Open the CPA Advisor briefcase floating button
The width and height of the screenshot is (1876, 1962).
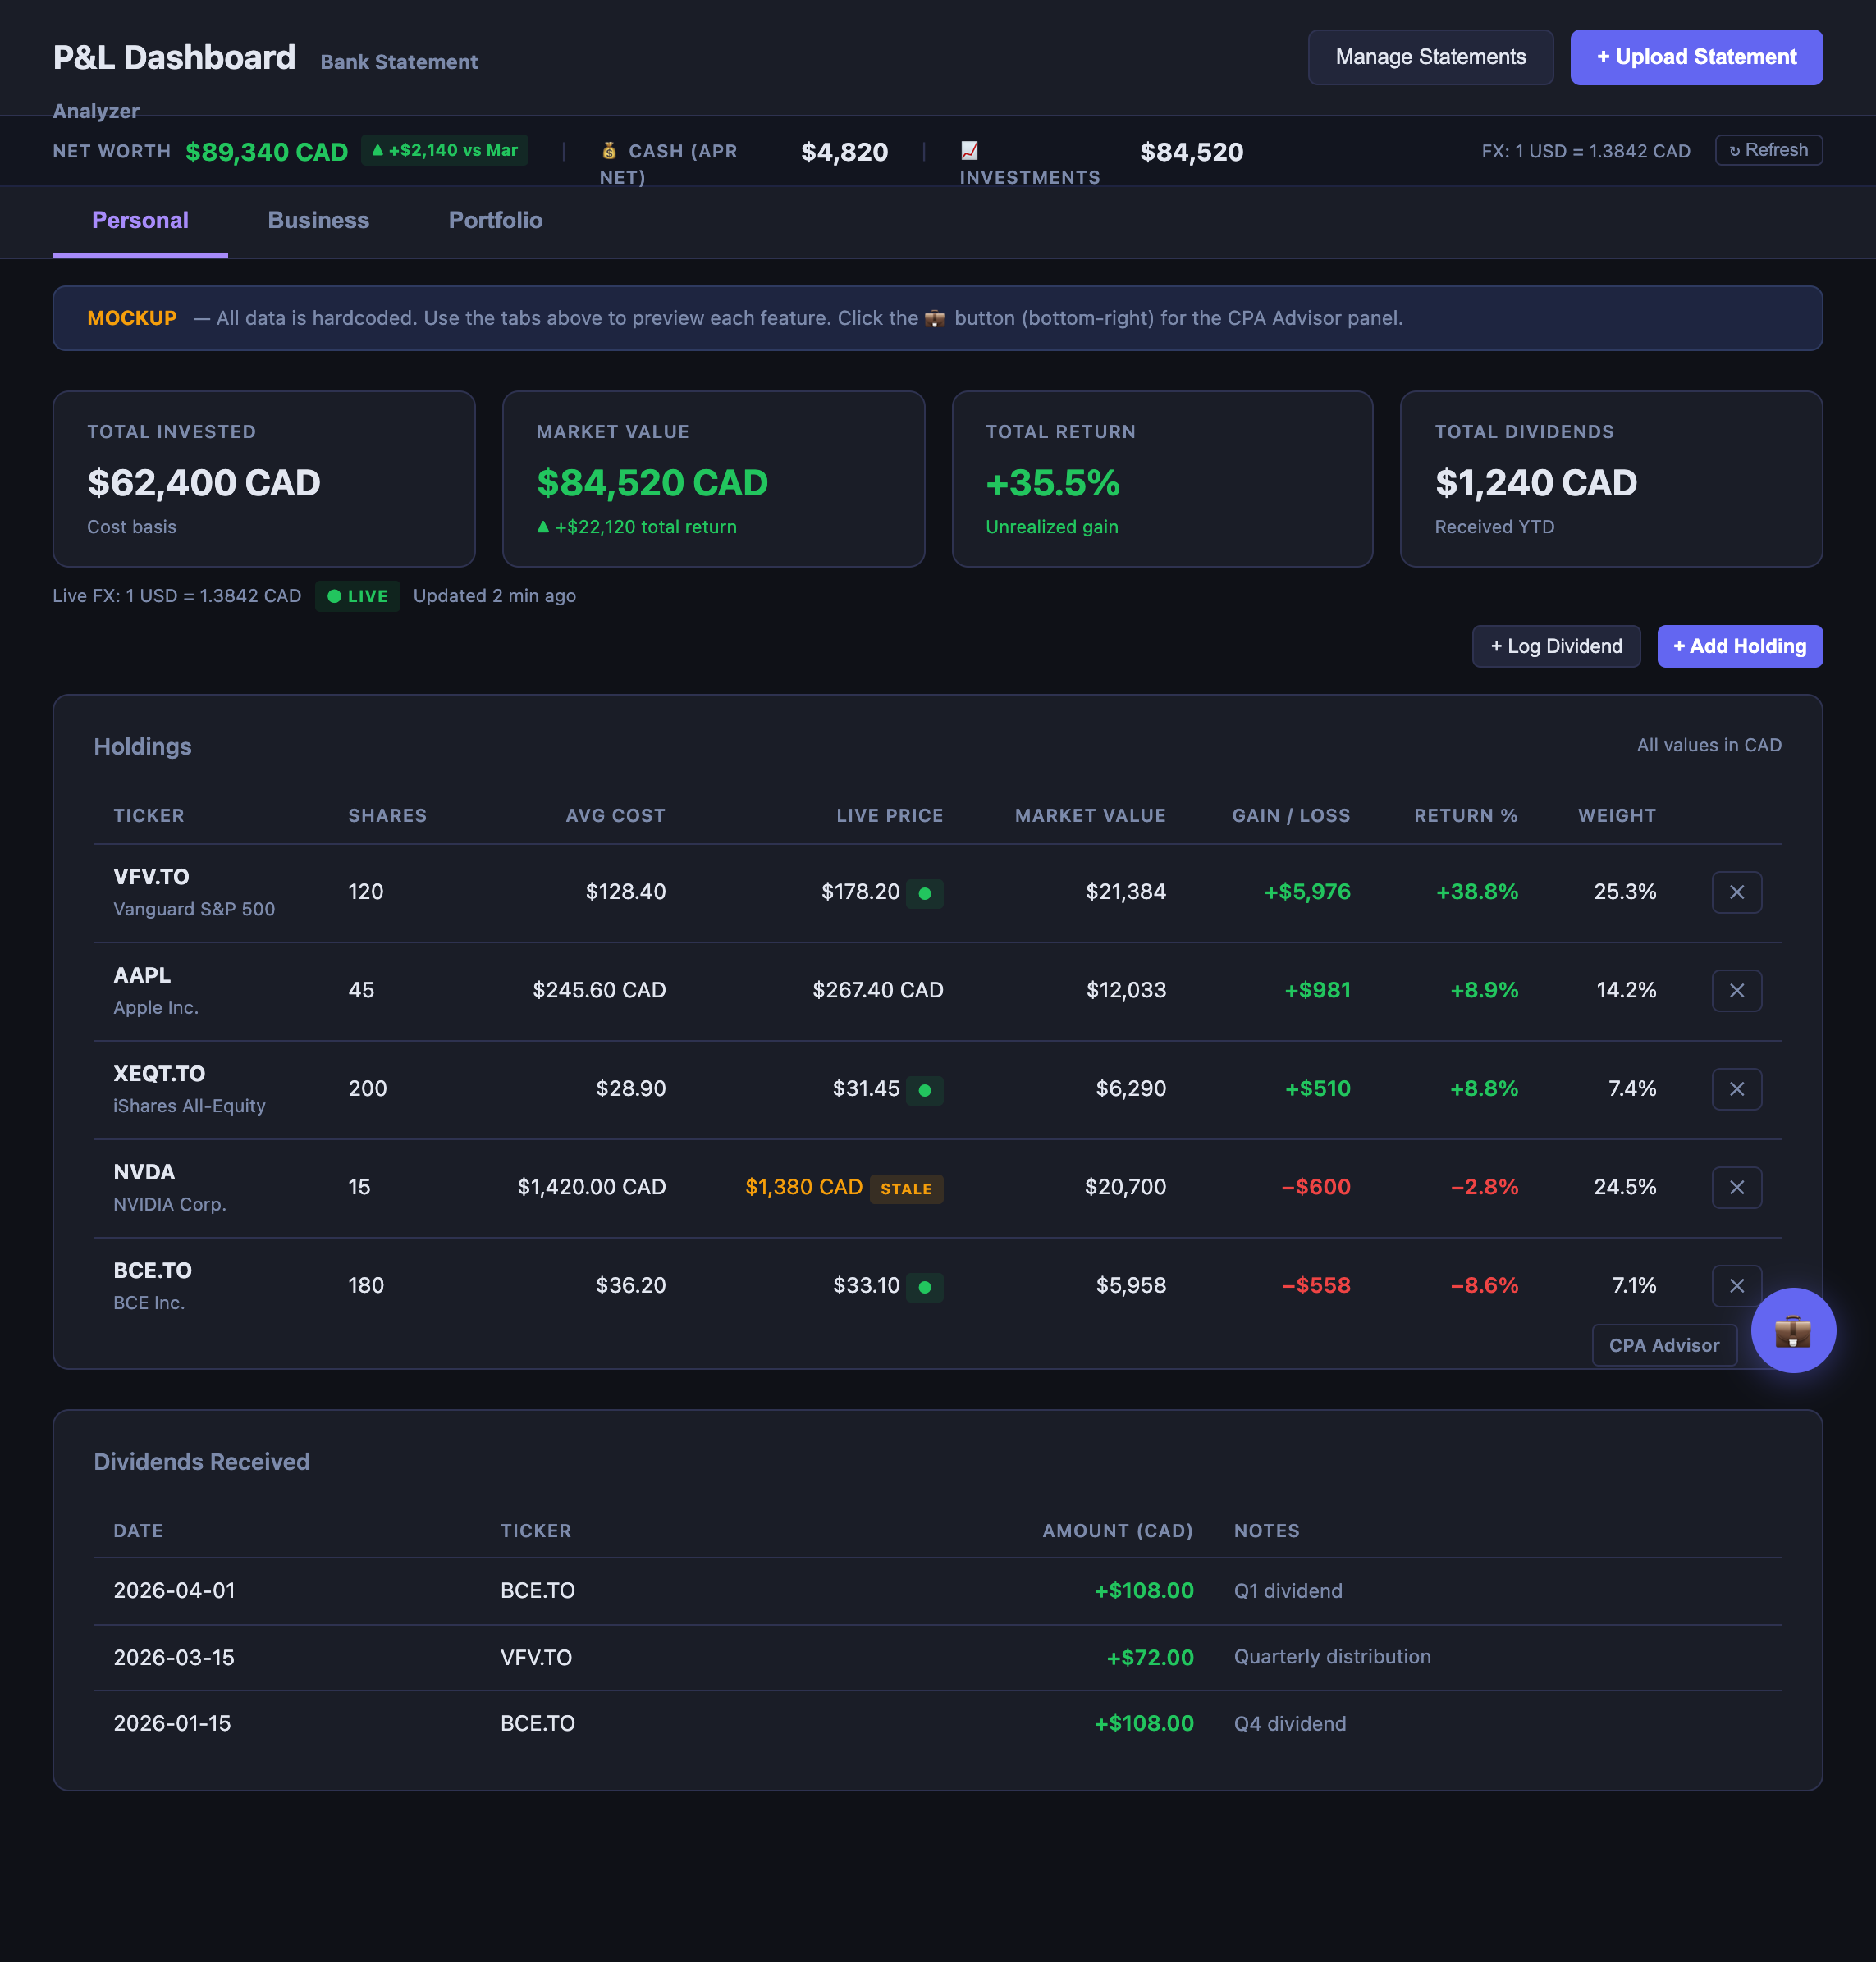coord(1792,1330)
